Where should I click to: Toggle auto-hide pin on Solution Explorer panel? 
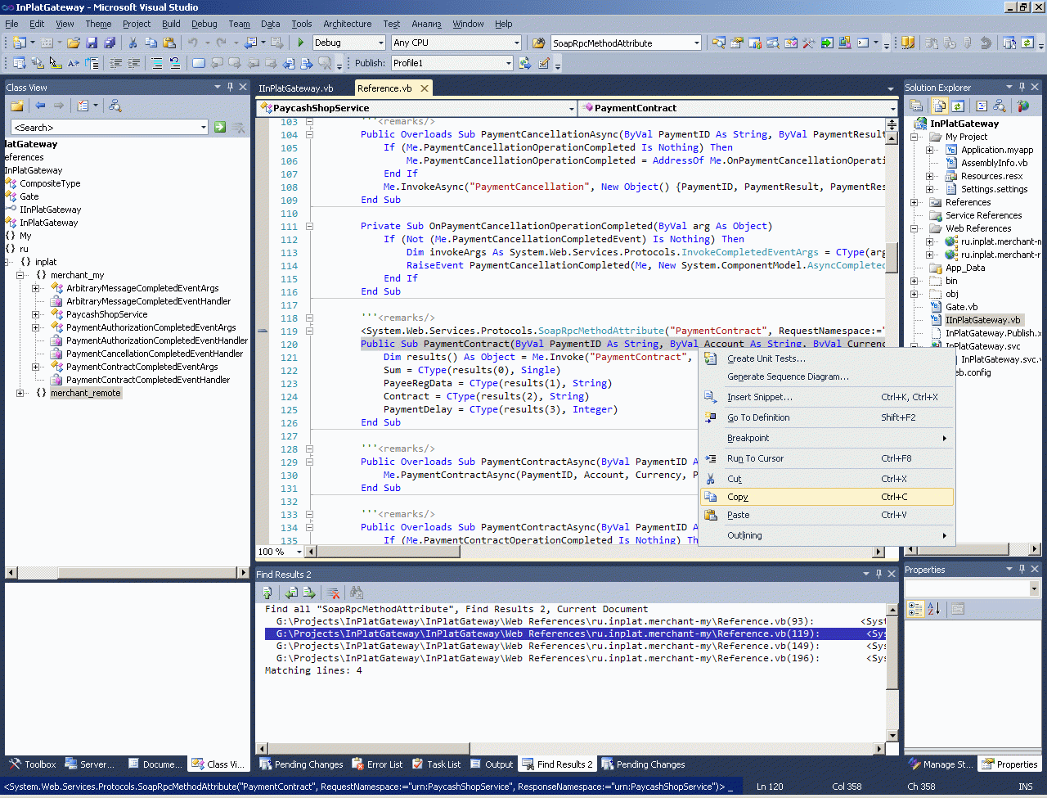pyautogui.click(x=1022, y=87)
